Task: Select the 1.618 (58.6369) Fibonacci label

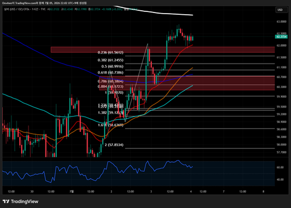Action: (110, 125)
